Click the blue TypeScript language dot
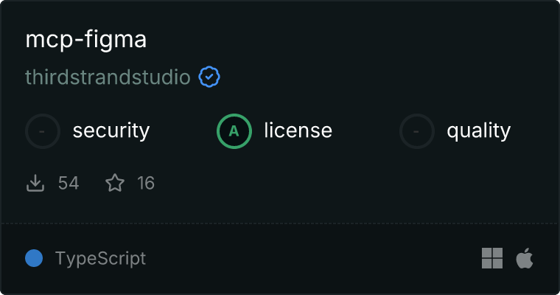This screenshot has height=295, width=560. [x=34, y=258]
